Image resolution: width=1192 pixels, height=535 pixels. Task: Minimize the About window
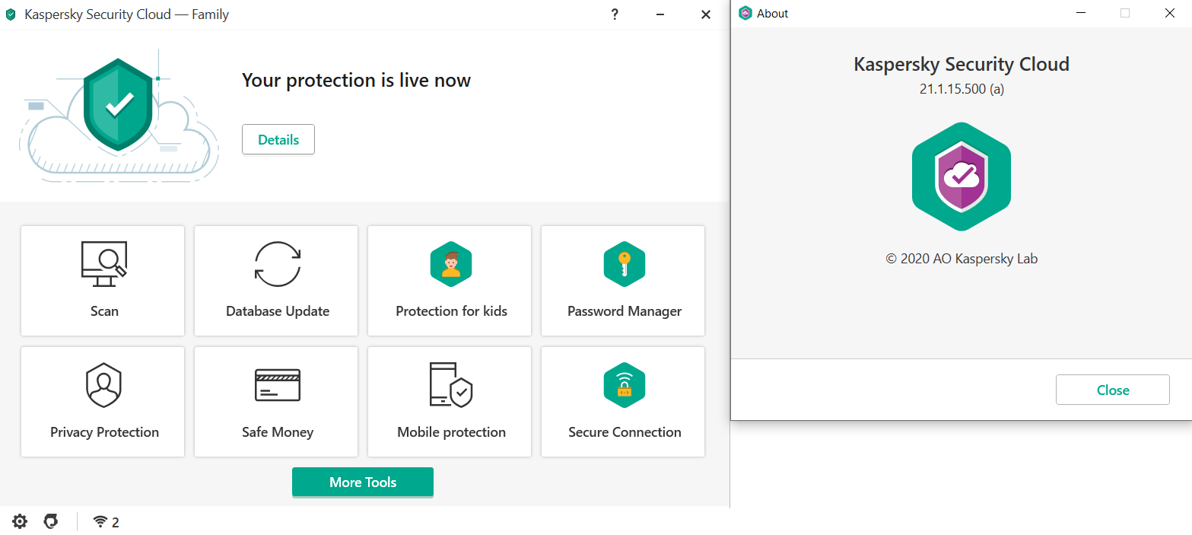(x=1080, y=13)
